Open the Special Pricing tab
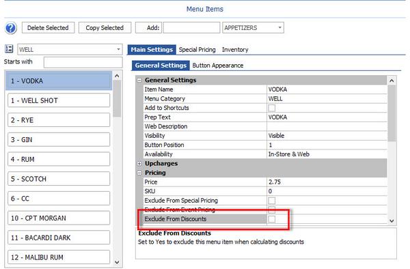 pyautogui.click(x=197, y=50)
